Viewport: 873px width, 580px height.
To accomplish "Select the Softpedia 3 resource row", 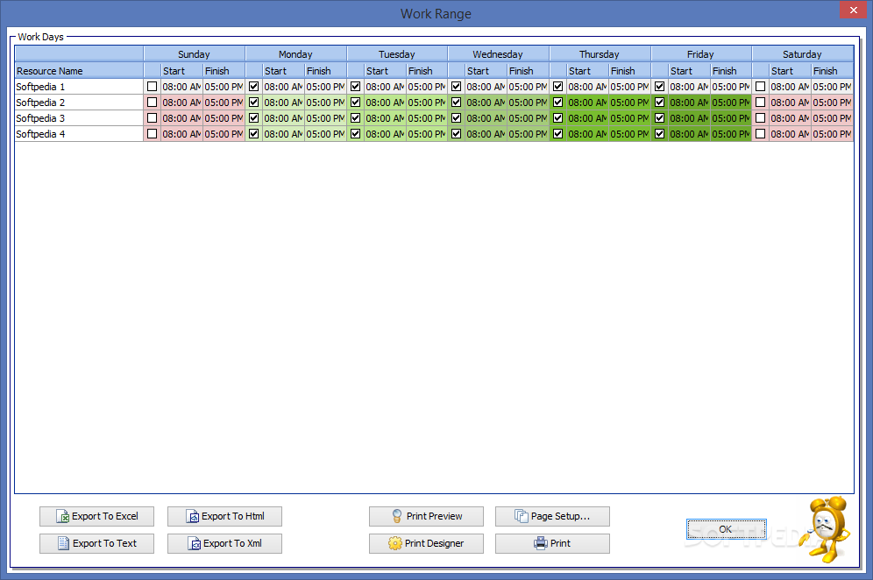I will 79,118.
